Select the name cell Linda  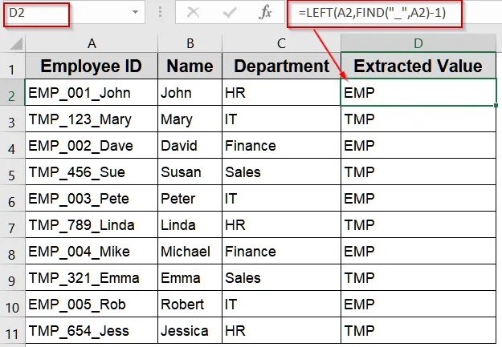pyautogui.click(x=190, y=225)
